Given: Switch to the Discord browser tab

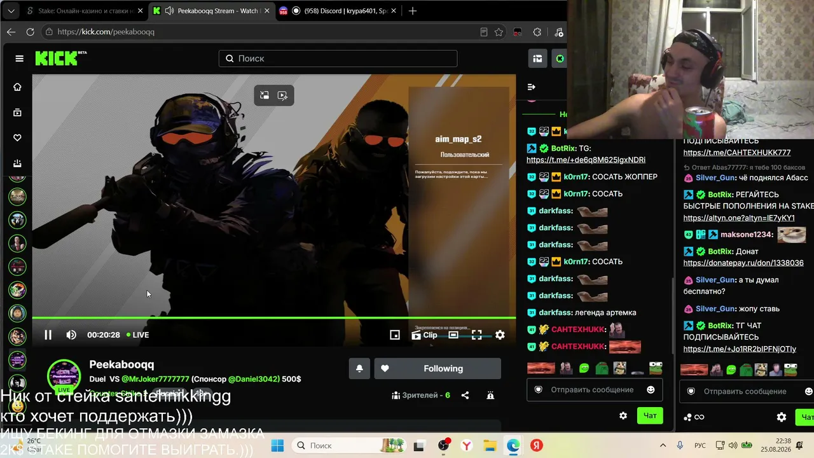Looking at the screenshot, I should 338,11.
